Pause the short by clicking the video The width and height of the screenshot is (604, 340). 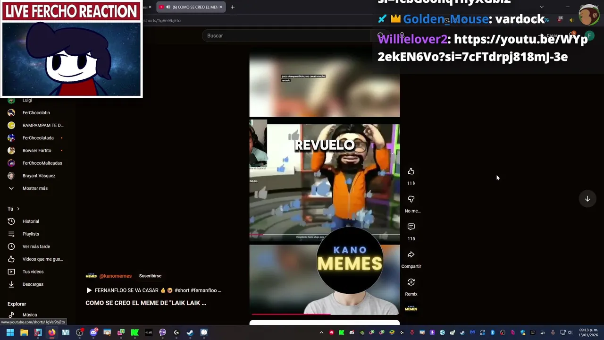325,182
